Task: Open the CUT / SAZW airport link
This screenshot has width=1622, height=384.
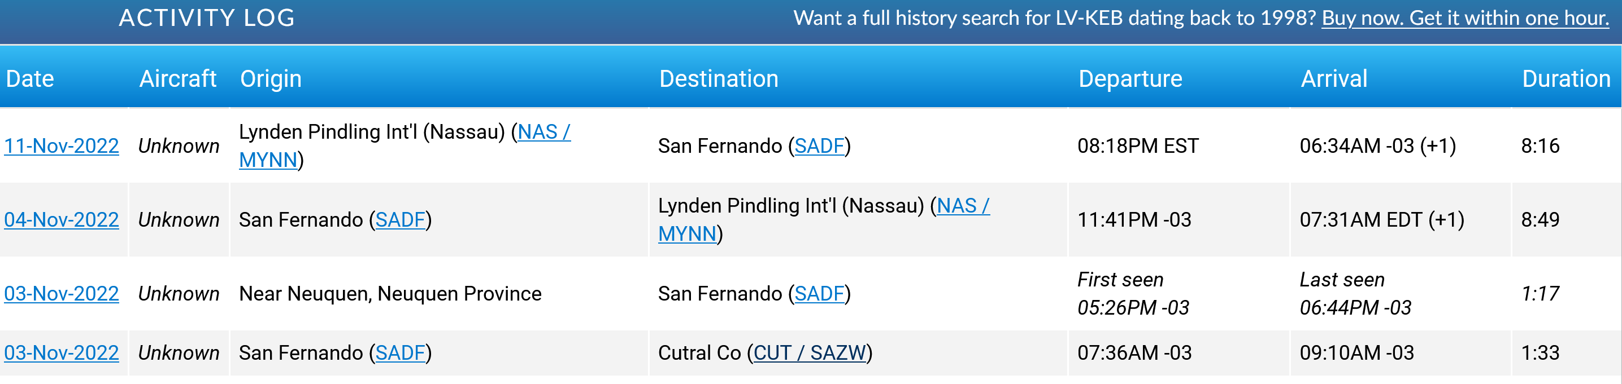Action: point(810,353)
